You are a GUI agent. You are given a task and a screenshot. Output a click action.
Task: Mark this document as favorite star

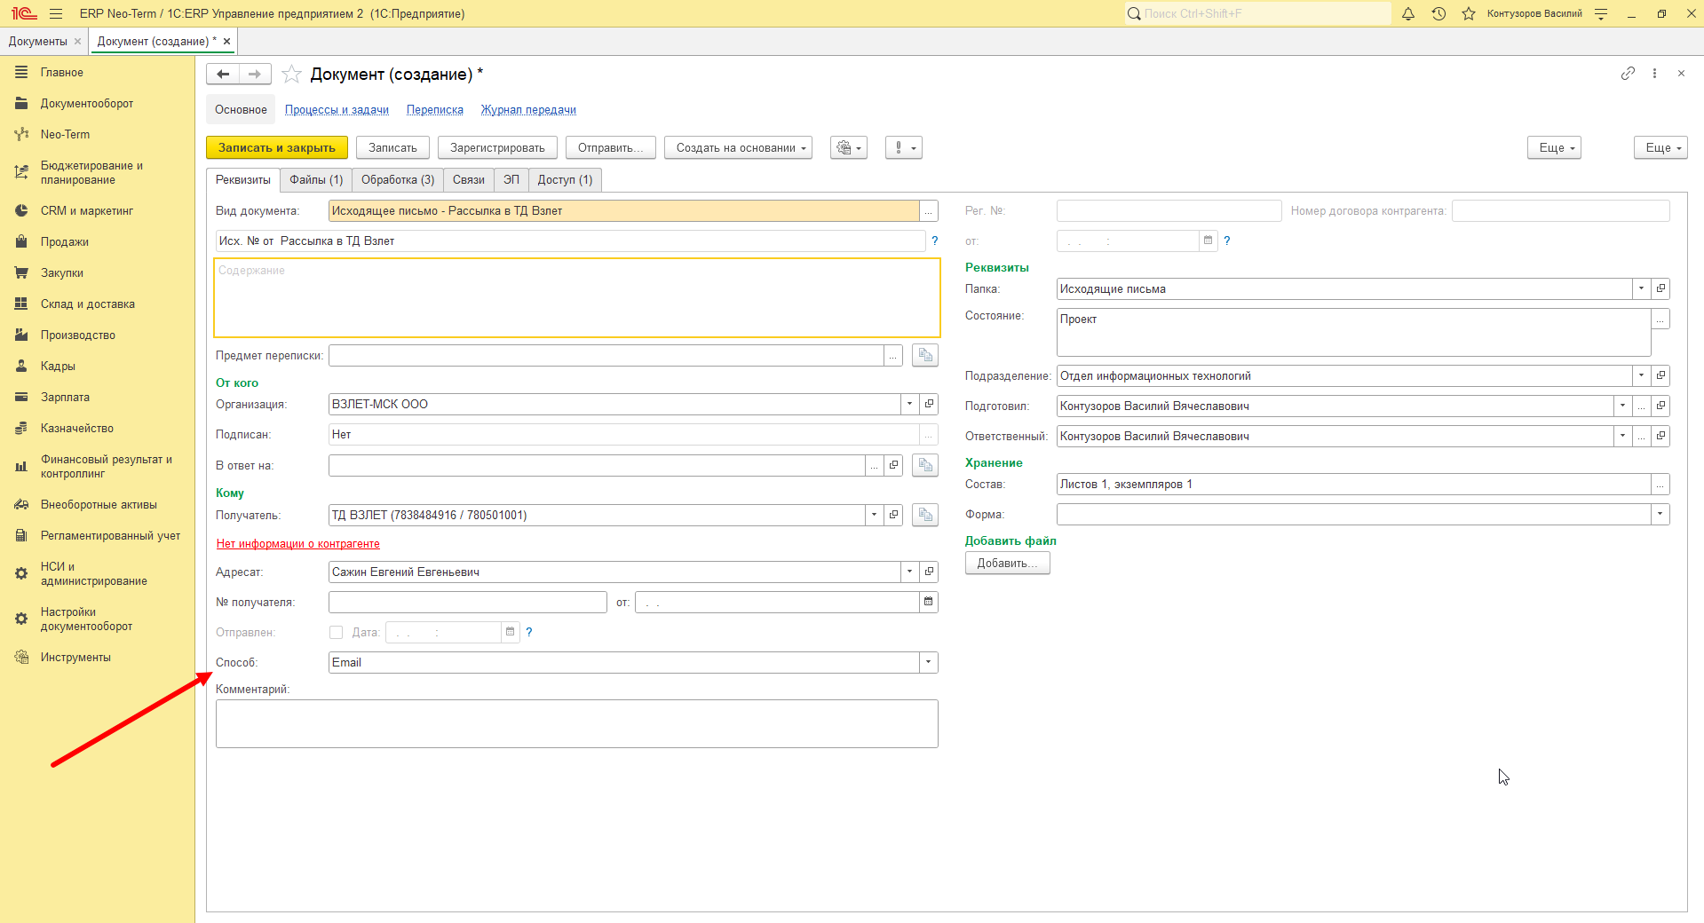click(x=291, y=75)
